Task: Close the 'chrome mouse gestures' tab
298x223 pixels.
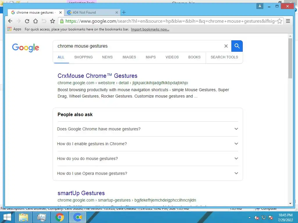Action: (61, 12)
